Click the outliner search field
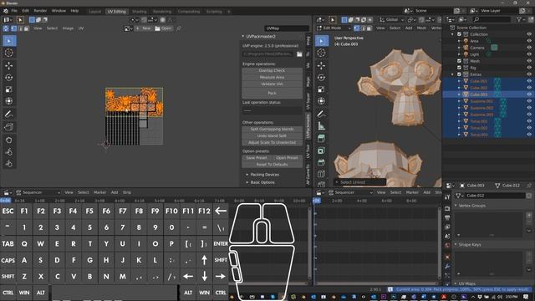The width and height of the screenshot is (535, 301). tap(492, 20)
